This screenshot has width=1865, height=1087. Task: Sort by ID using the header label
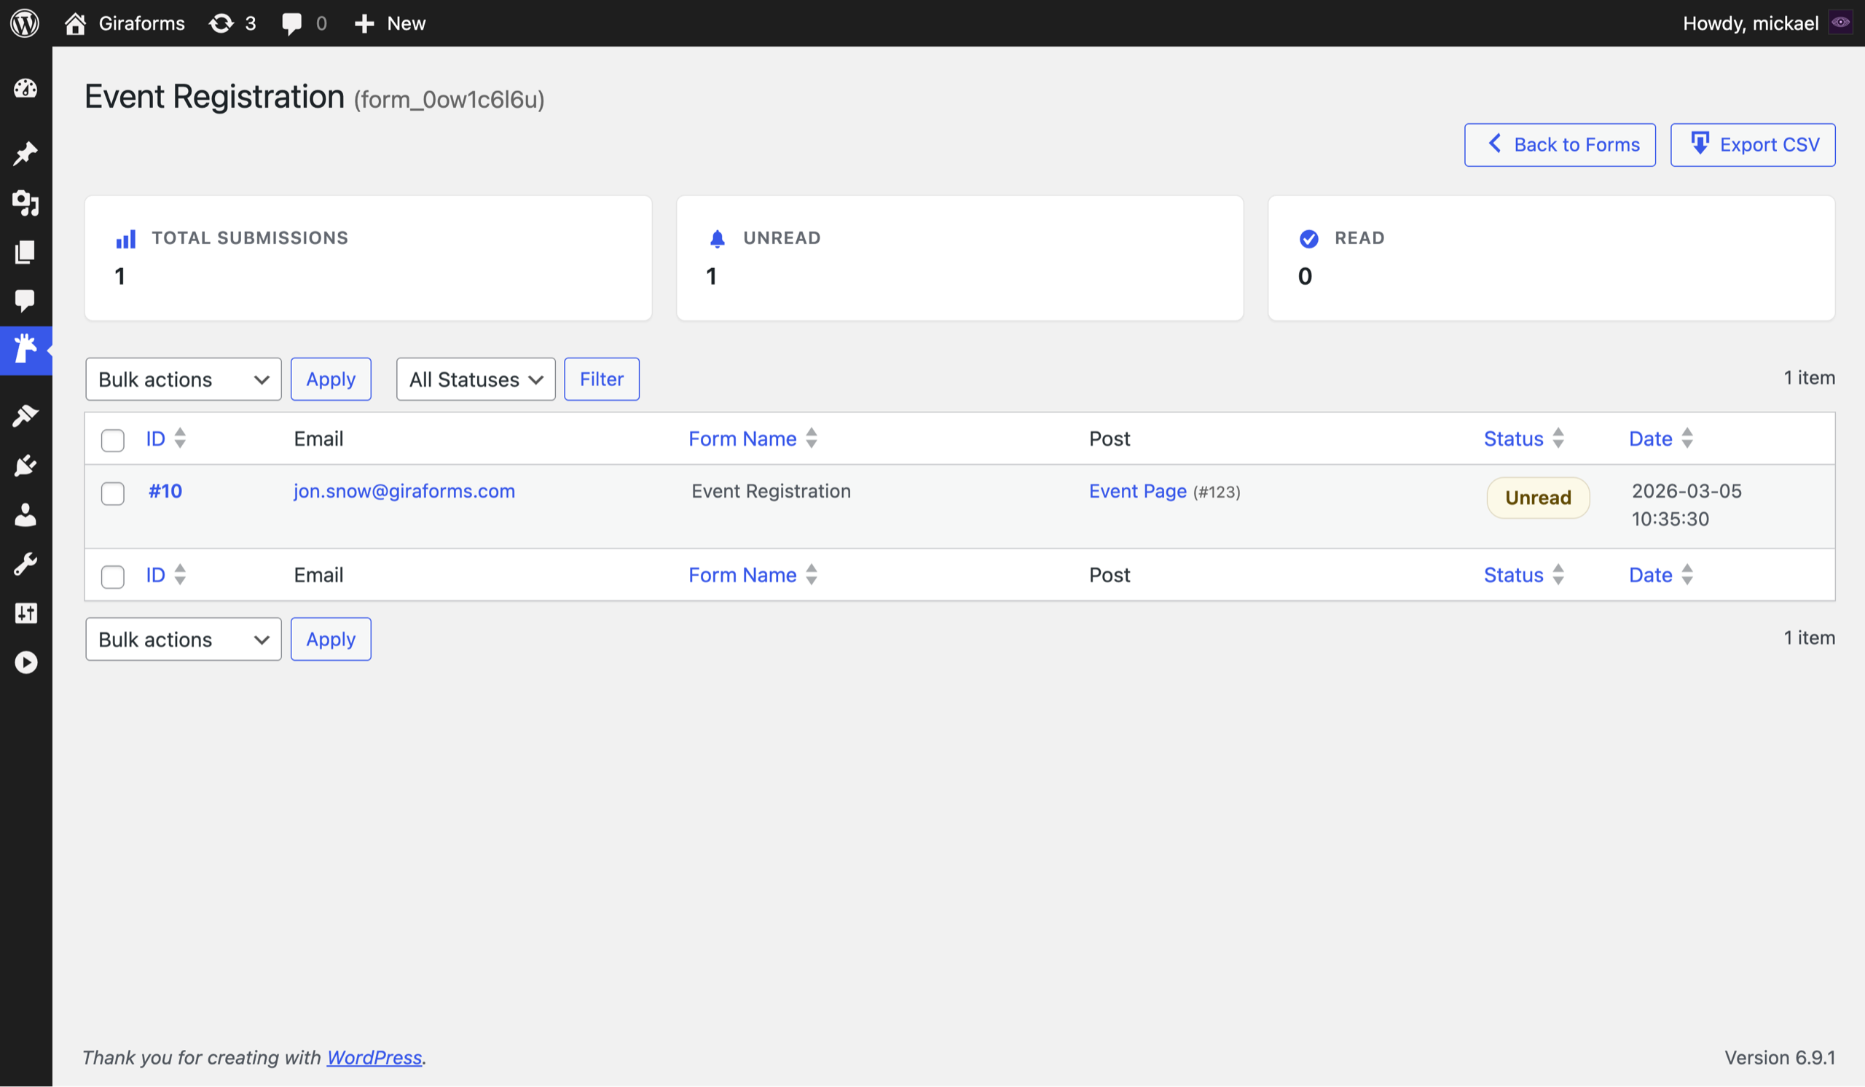pyautogui.click(x=155, y=439)
